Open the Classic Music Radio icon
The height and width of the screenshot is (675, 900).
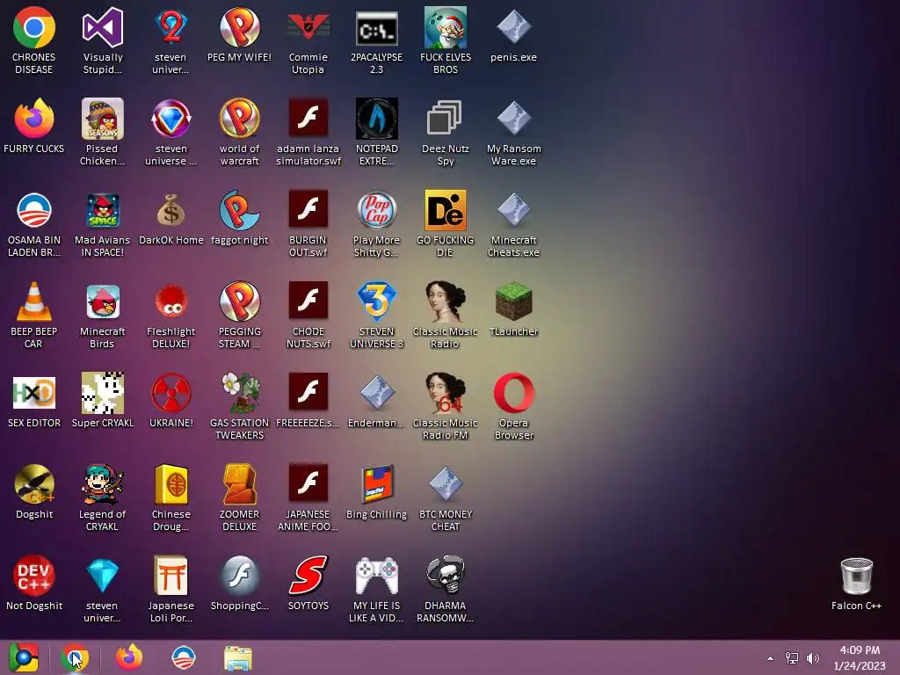click(x=445, y=301)
